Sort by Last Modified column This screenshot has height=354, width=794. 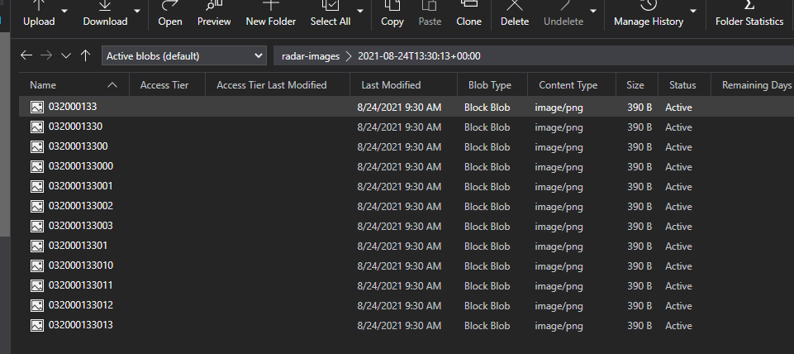[x=403, y=85]
